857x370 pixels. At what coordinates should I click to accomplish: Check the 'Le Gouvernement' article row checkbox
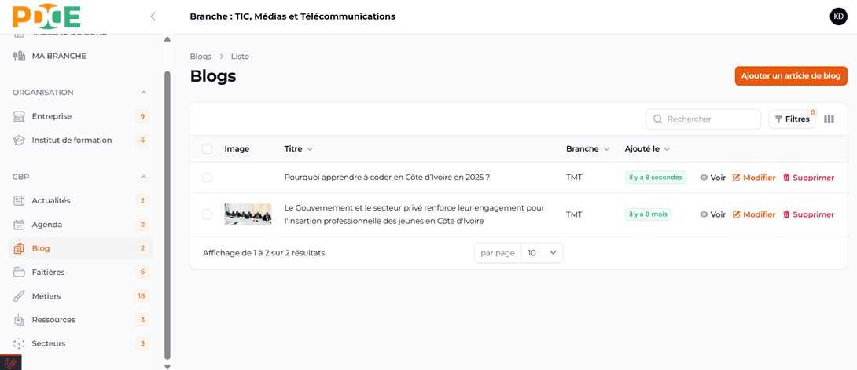[207, 214]
